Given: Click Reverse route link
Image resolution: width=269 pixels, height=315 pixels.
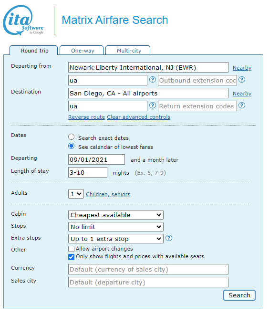Looking at the screenshot, I should [86, 117].
